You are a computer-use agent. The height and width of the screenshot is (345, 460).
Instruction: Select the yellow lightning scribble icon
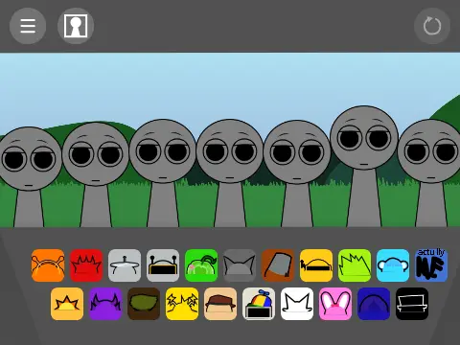pos(182,304)
